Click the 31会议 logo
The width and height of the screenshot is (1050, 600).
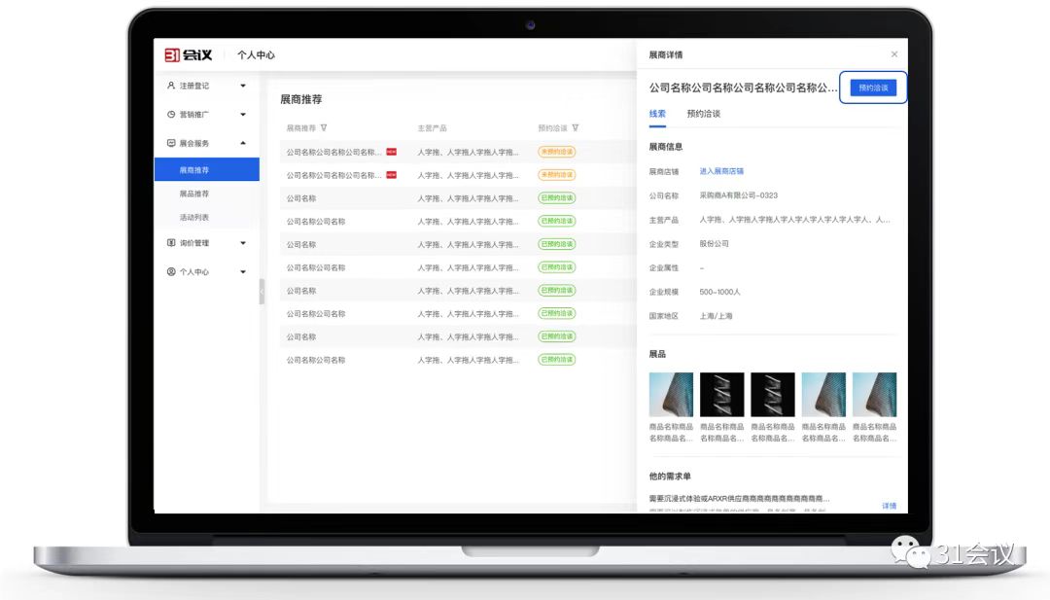click(x=188, y=54)
